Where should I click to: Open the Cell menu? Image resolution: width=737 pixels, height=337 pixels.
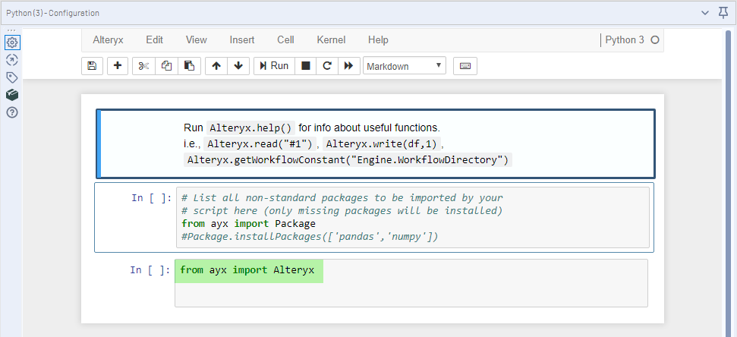(x=285, y=40)
